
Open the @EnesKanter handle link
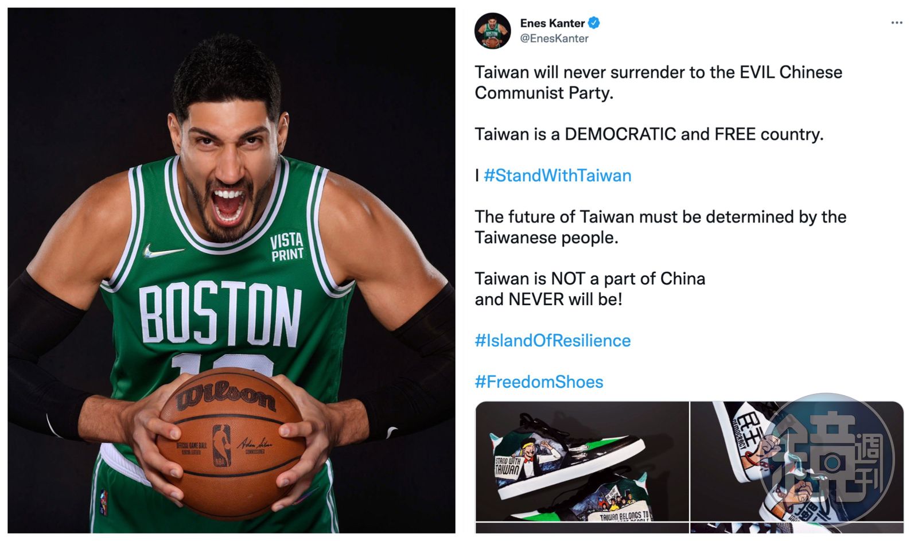click(x=554, y=38)
